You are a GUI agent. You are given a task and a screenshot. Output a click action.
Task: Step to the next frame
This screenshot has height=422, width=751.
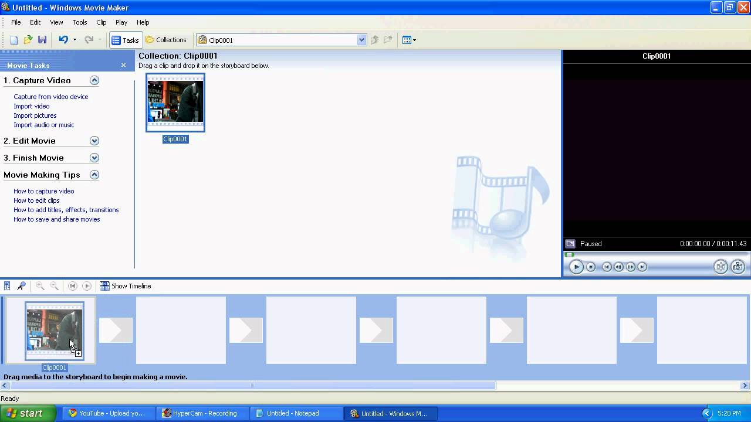[631, 267]
